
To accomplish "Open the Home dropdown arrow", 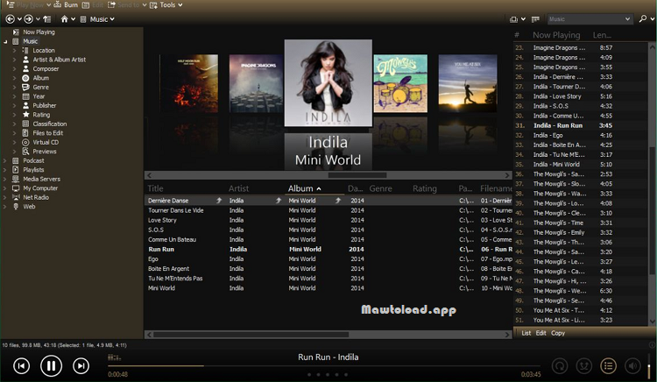I will (74, 19).
